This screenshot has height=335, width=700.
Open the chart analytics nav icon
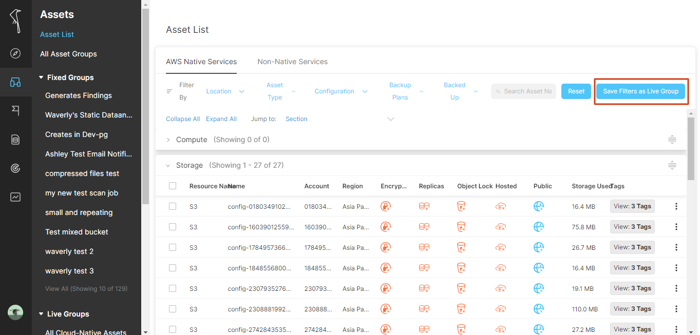click(15, 197)
